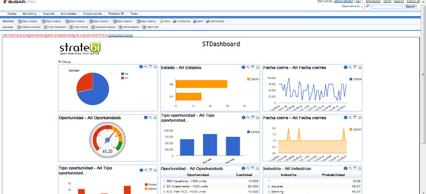The image size is (426, 194).
Task: Open the Pentaho BI tab
Action: point(116,14)
